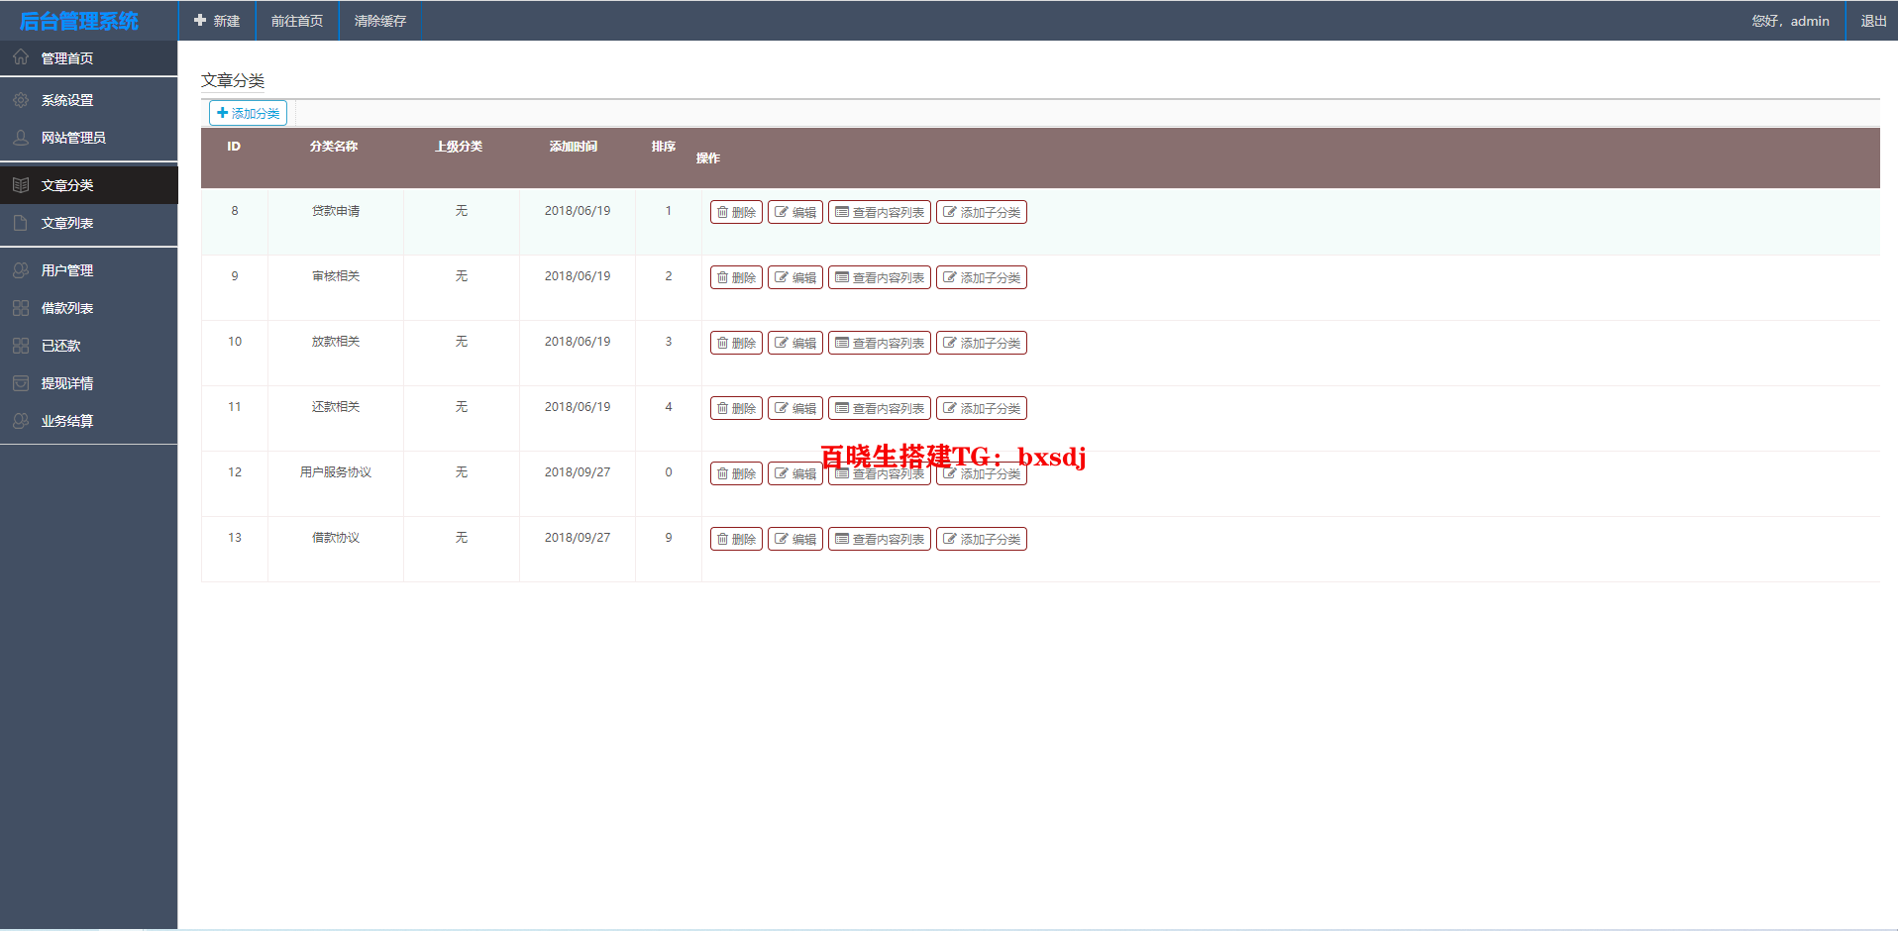The width and height of the screenshot is (1898, 931).
Task: Delete category 放款相关
Action: click(736, 343)
